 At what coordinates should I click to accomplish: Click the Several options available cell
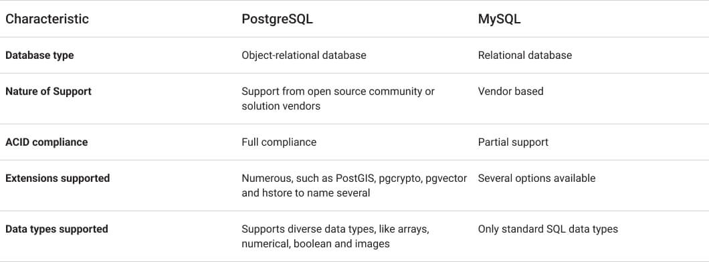(x=536, y=178)
